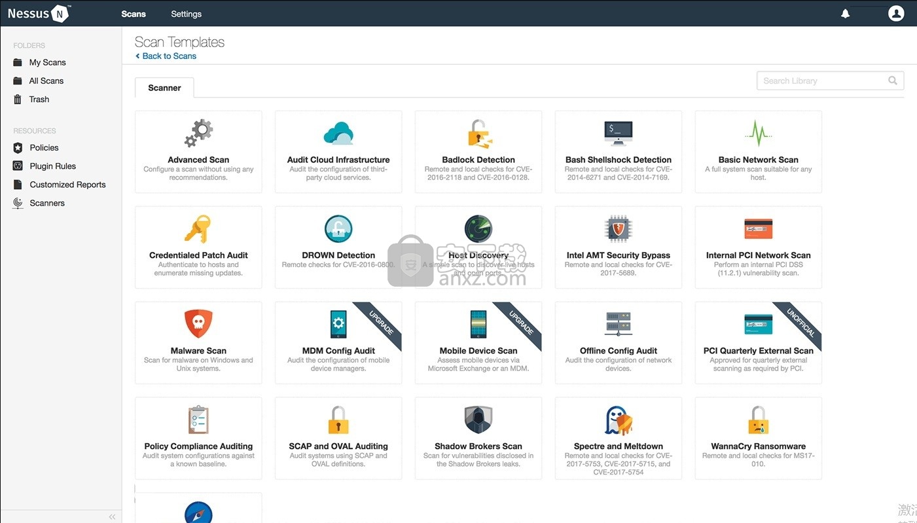917x523 pixels.
Task: Choose the DROWN Detection lock icon
Action: [338, 229]
